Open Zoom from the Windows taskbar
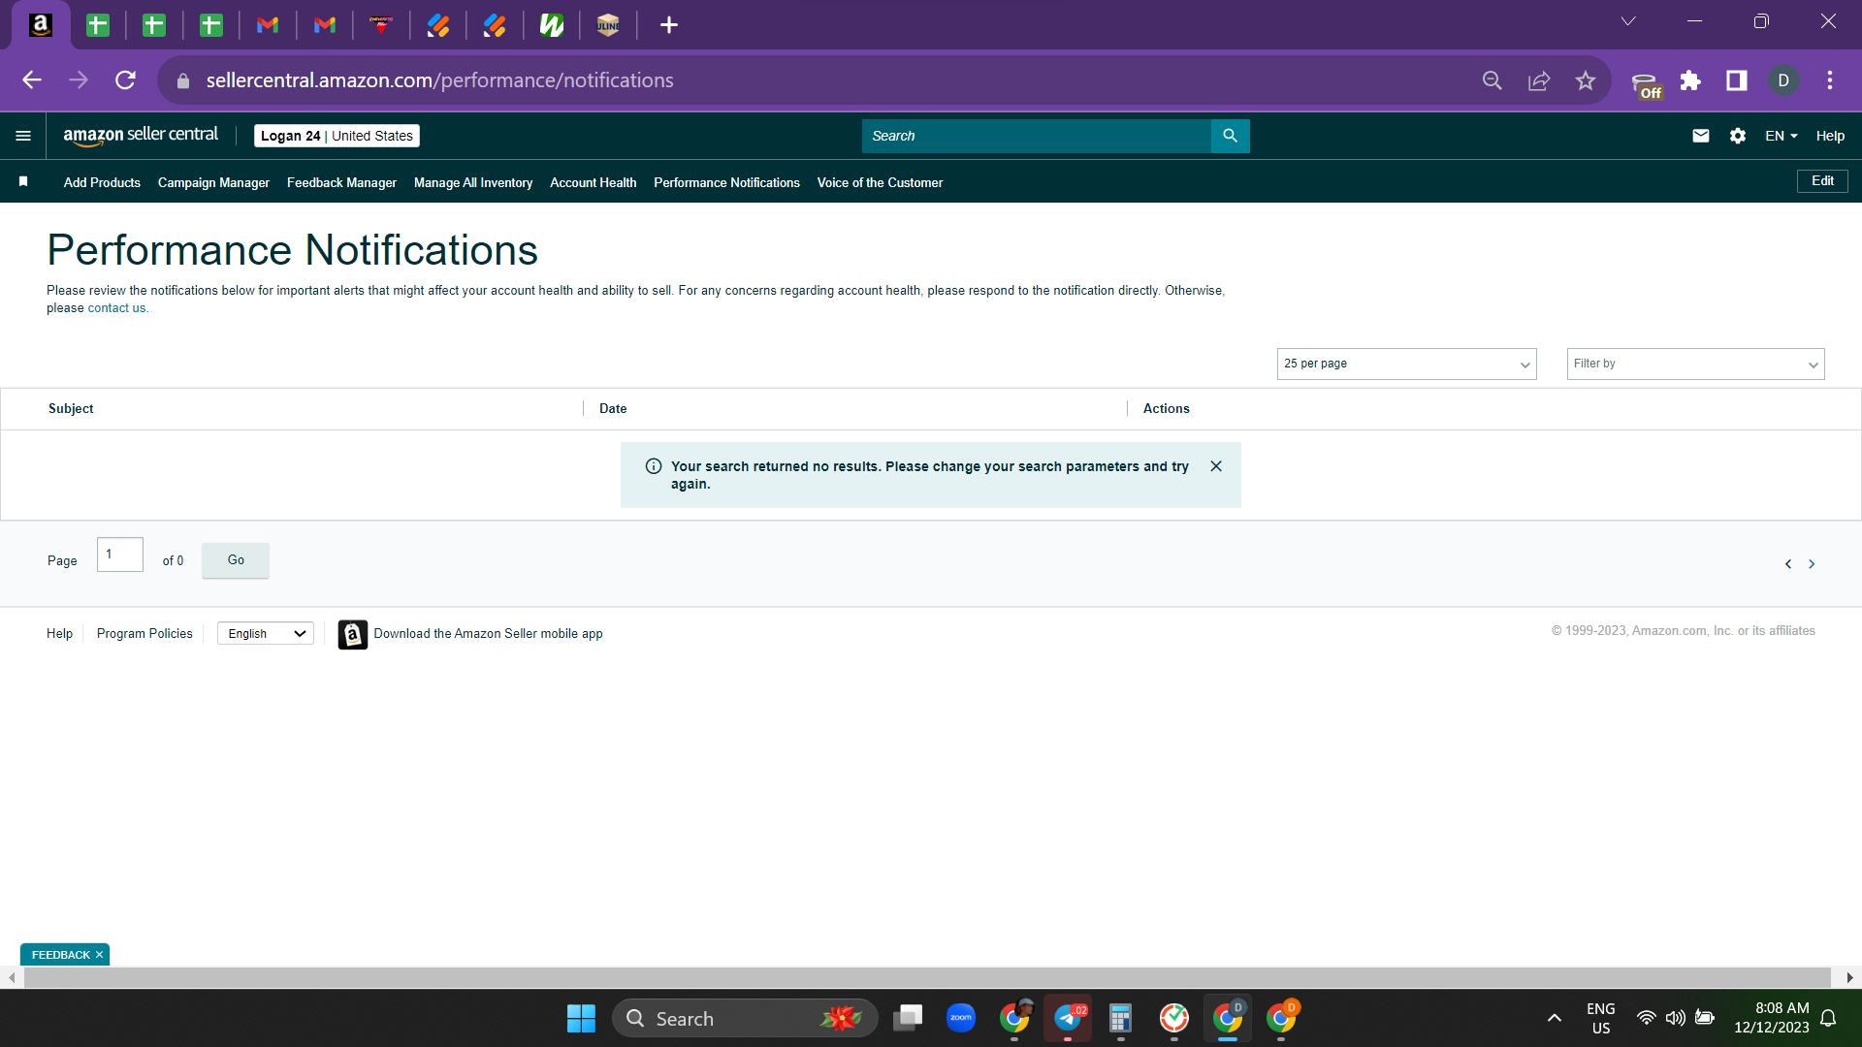The image size is (1862, 1047). pos(960,1018)
